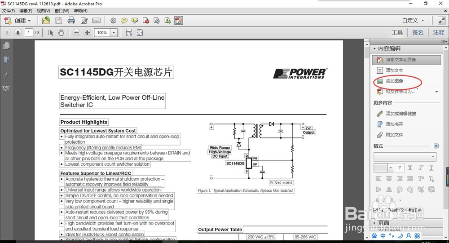Go to the next page arrow
The height and width of the screenshot is (243, 449).
coord(18,33)
